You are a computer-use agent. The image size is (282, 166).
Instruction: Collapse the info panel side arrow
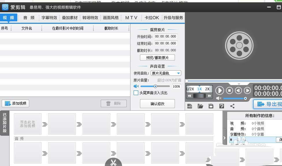pyautogui.click(x=225, y=138)
